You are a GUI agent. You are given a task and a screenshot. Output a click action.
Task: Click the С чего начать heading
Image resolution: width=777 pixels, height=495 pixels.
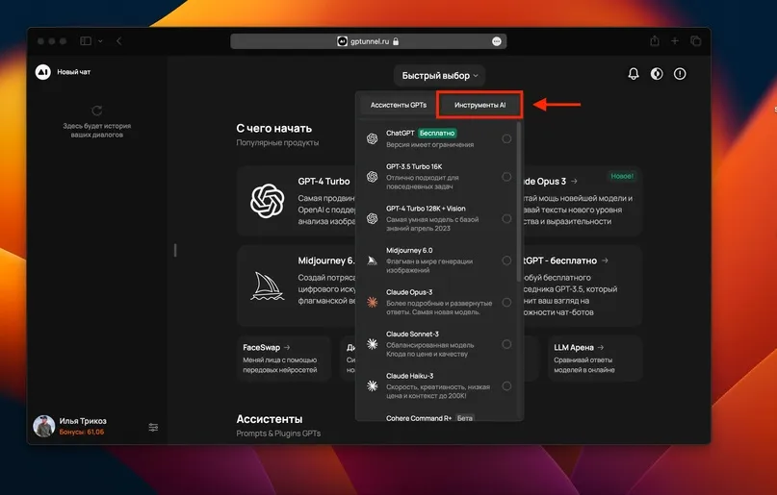274,129
